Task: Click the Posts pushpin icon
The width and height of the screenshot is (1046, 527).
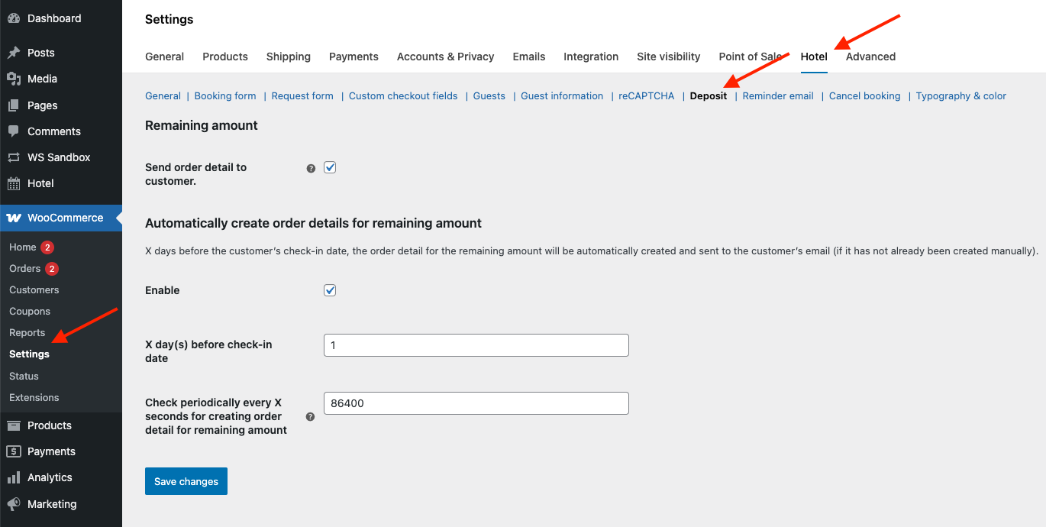Action: click(x=14, y=53)
